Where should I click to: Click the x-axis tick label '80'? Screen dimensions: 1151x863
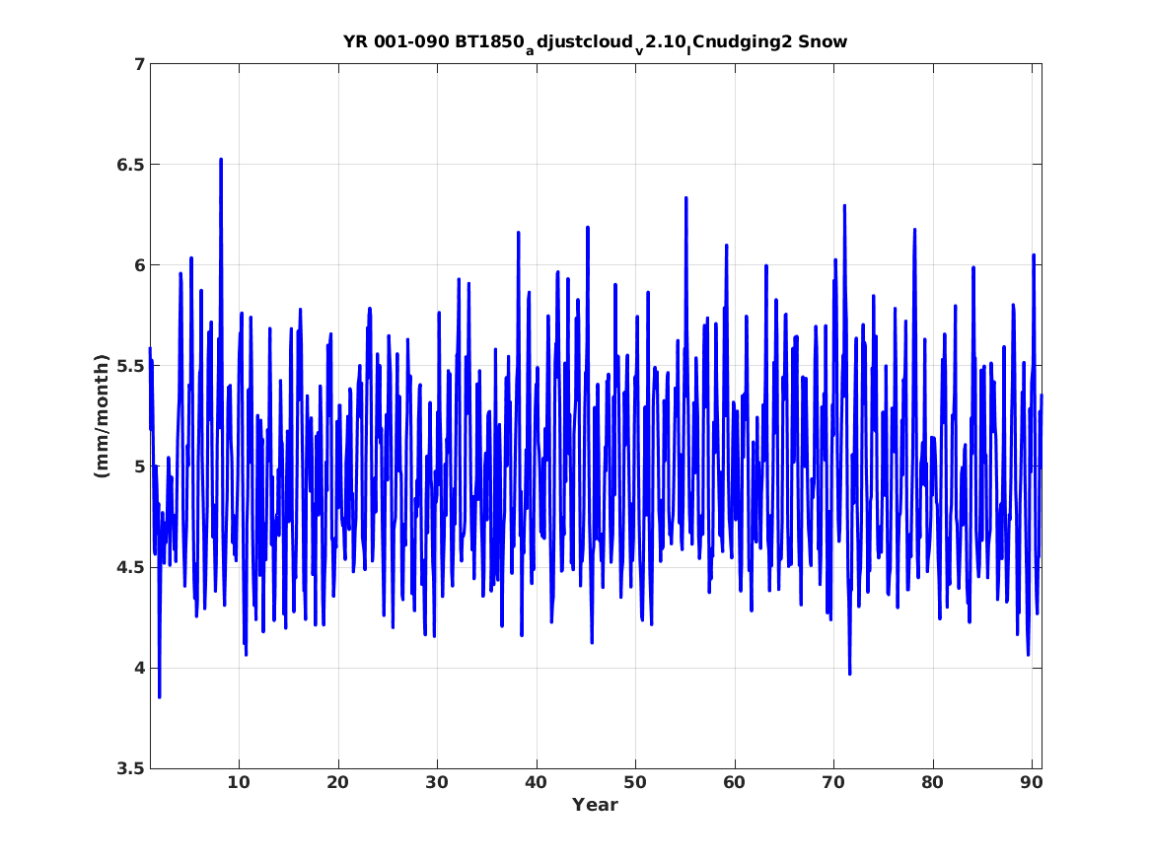pyautogui.click(x=932, y=783)
